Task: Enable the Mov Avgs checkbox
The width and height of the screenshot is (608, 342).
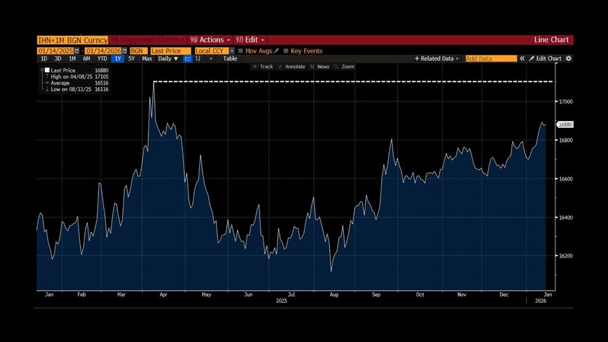Action: coord(241,51)
